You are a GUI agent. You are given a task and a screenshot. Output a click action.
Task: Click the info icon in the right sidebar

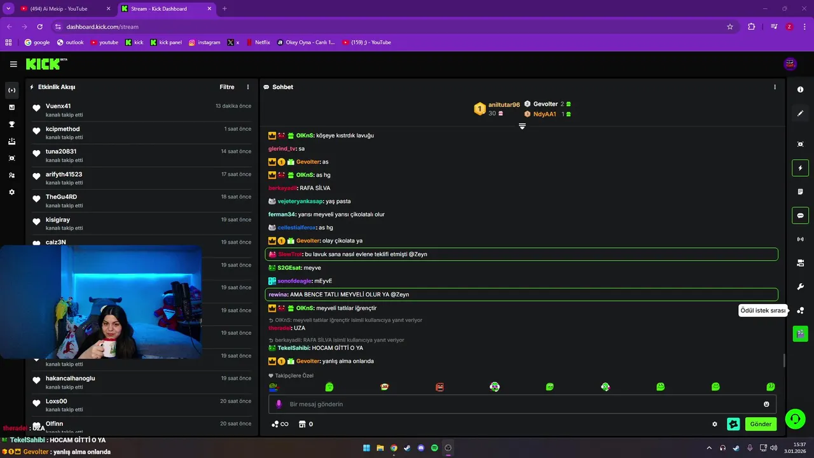click(800, 90)
